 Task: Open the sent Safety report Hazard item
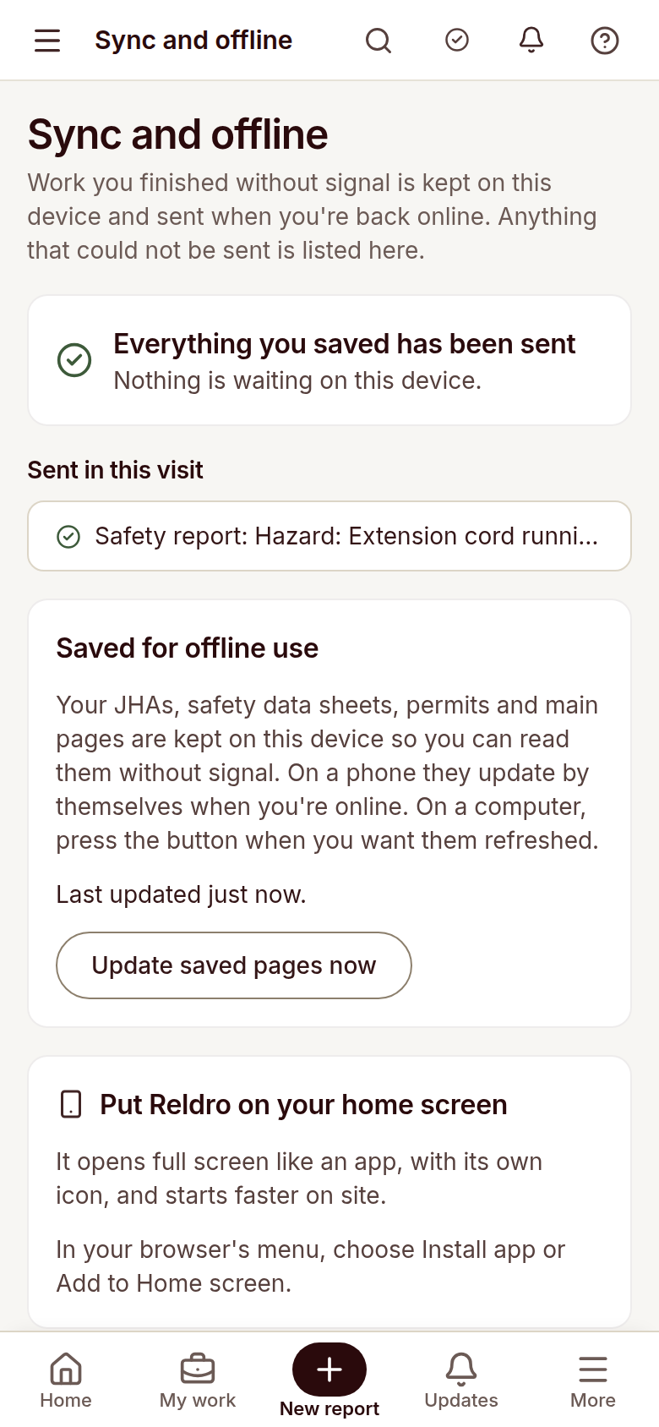(329, 536)
